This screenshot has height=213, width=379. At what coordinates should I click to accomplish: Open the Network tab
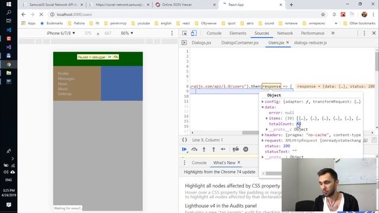tap(285, 33)
